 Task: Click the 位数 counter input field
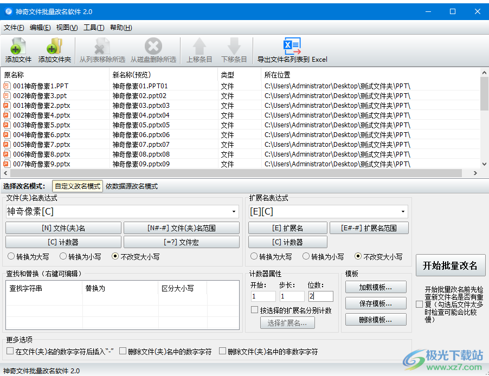[x=320, y=296]
